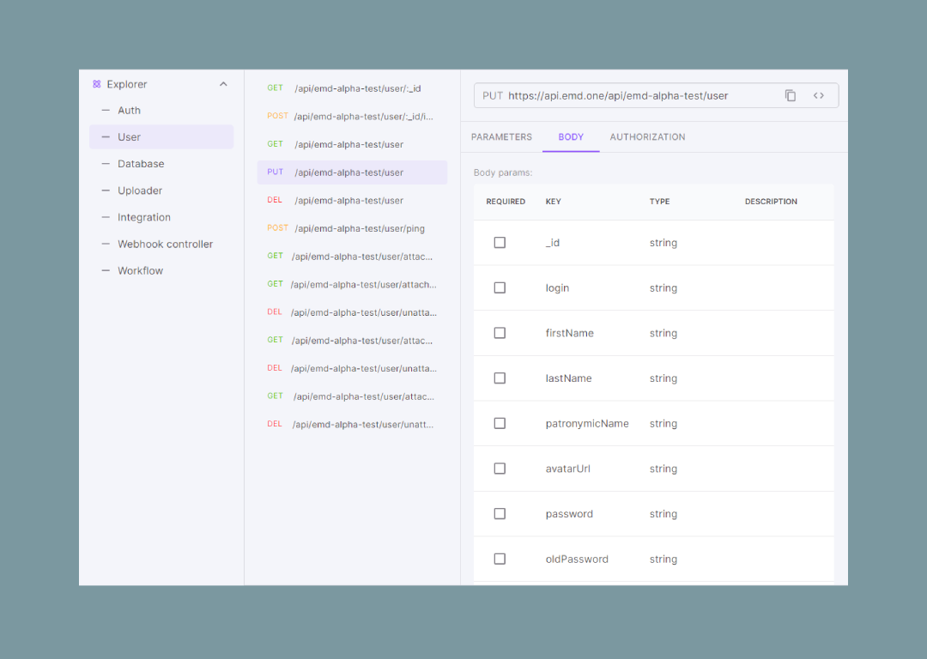Open the Authorization tab
Screen dimensions: 927x659
(647, 137)
